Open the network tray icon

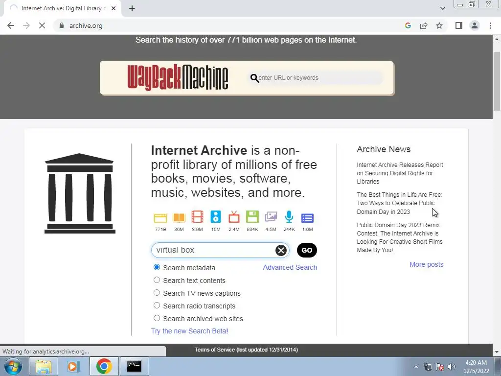pos(428,367)
